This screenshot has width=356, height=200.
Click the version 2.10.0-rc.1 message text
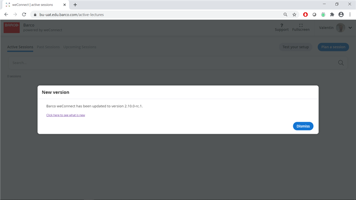(95, 106)
